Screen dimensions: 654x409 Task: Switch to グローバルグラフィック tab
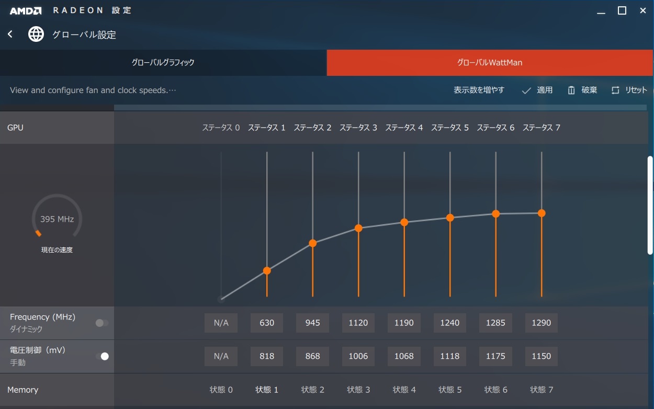[163, 63]
